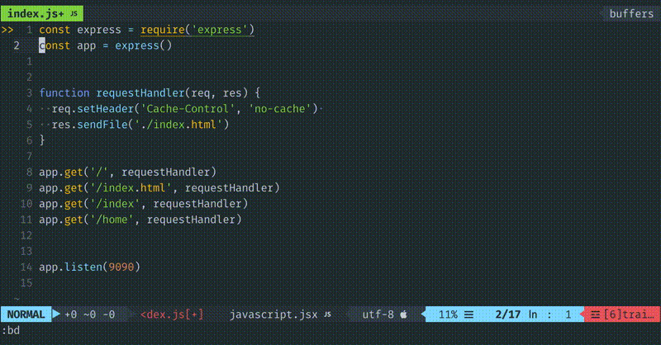Click the underlined require keyword on line 1
Screen dimensions: 661x345
(162, 30)
